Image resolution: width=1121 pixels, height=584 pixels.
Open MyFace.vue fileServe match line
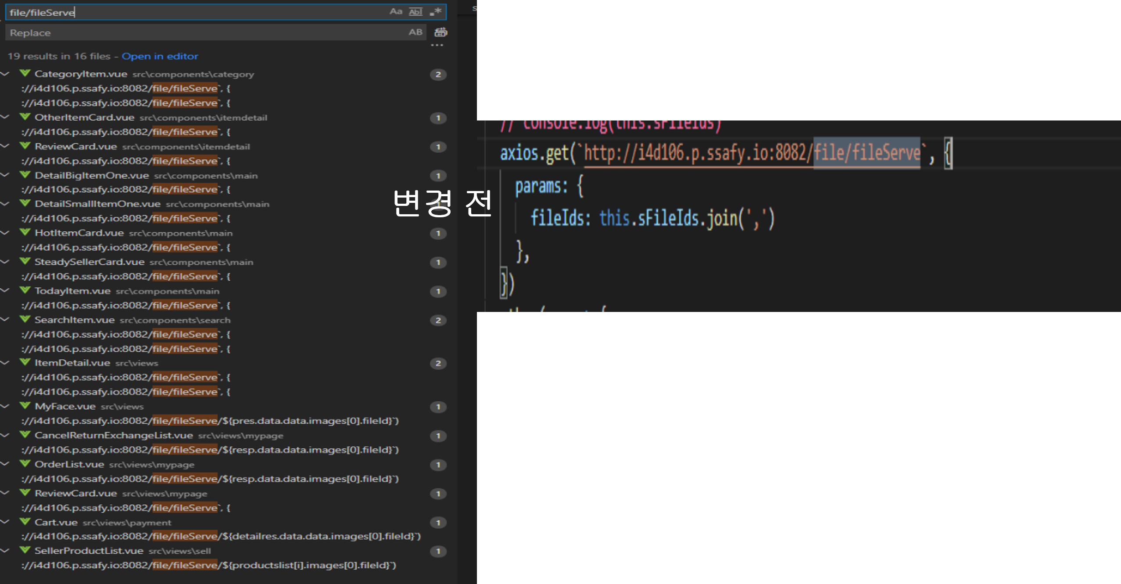tap(210, 421)
